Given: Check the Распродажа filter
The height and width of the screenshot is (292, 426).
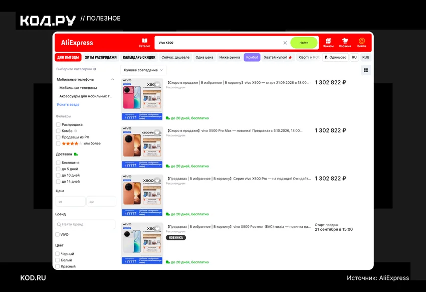Looking at the screenshot, I should 58,124.
